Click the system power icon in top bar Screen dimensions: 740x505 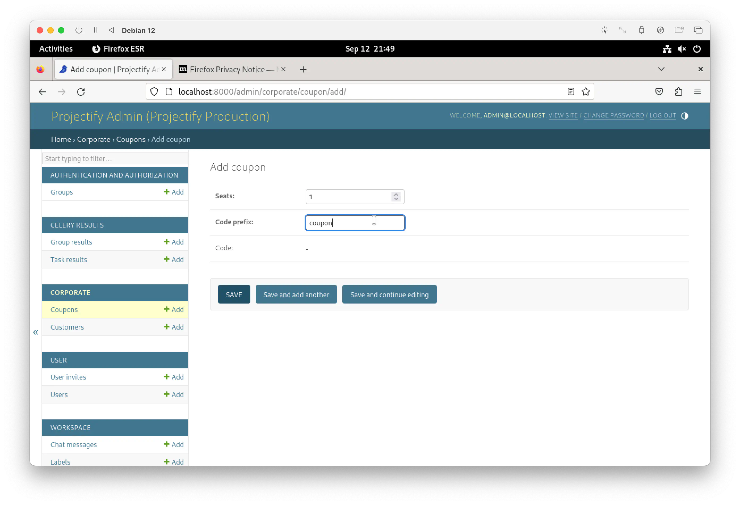click(696, 49)
